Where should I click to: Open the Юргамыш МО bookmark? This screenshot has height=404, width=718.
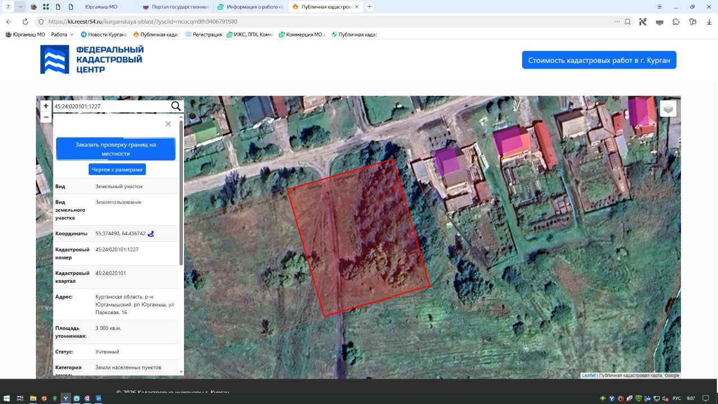(x=25, y=34)
